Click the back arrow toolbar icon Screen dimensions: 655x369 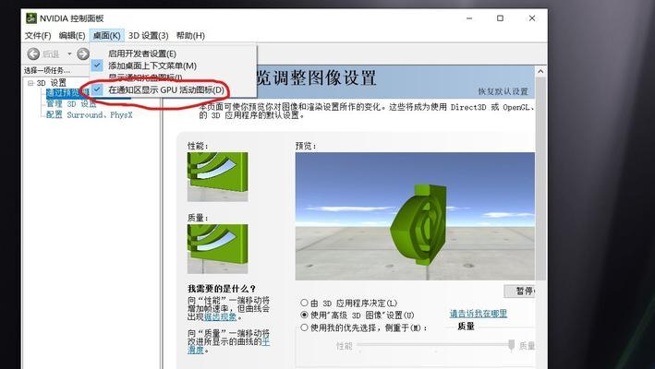[33, 54]
